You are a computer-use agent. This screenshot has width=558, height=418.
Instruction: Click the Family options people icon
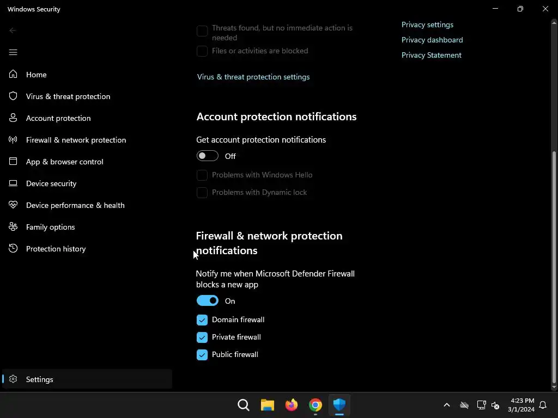13,226
